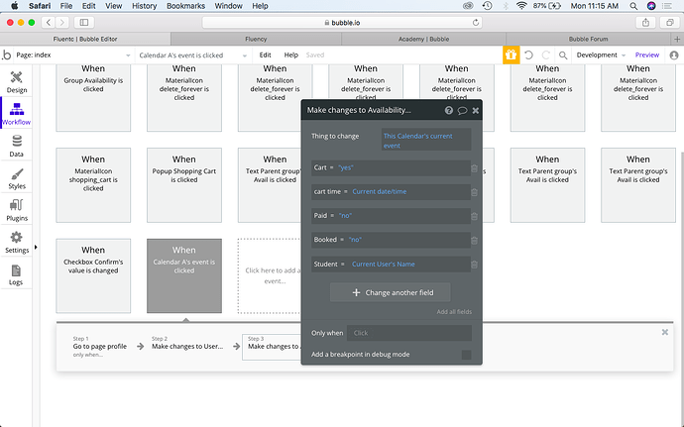Open the comment bubble in action panel
The width and height of the screenshot is (684, 427).
(462, 110)
